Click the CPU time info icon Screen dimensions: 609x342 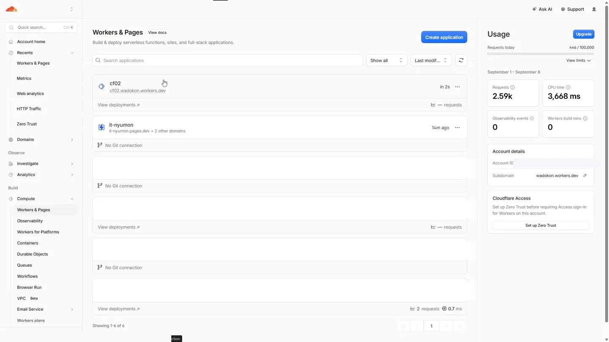pos(568,87)
